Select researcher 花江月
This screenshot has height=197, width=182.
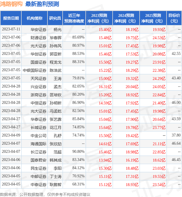[56, 128]
